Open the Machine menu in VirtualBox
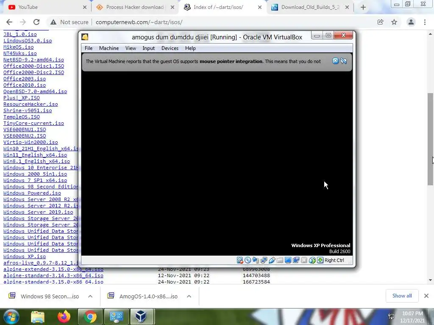 [x=109, y=48]
